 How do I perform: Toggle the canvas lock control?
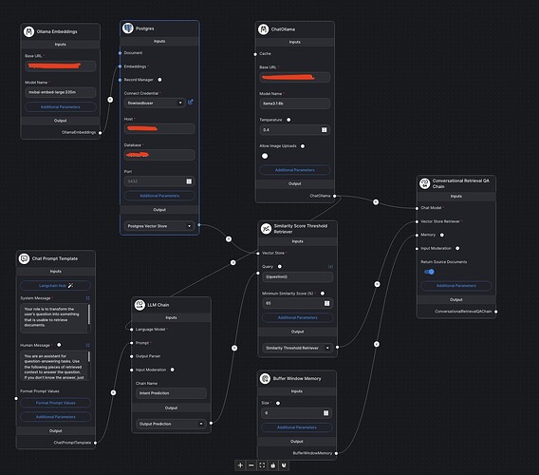click(273, 465)
